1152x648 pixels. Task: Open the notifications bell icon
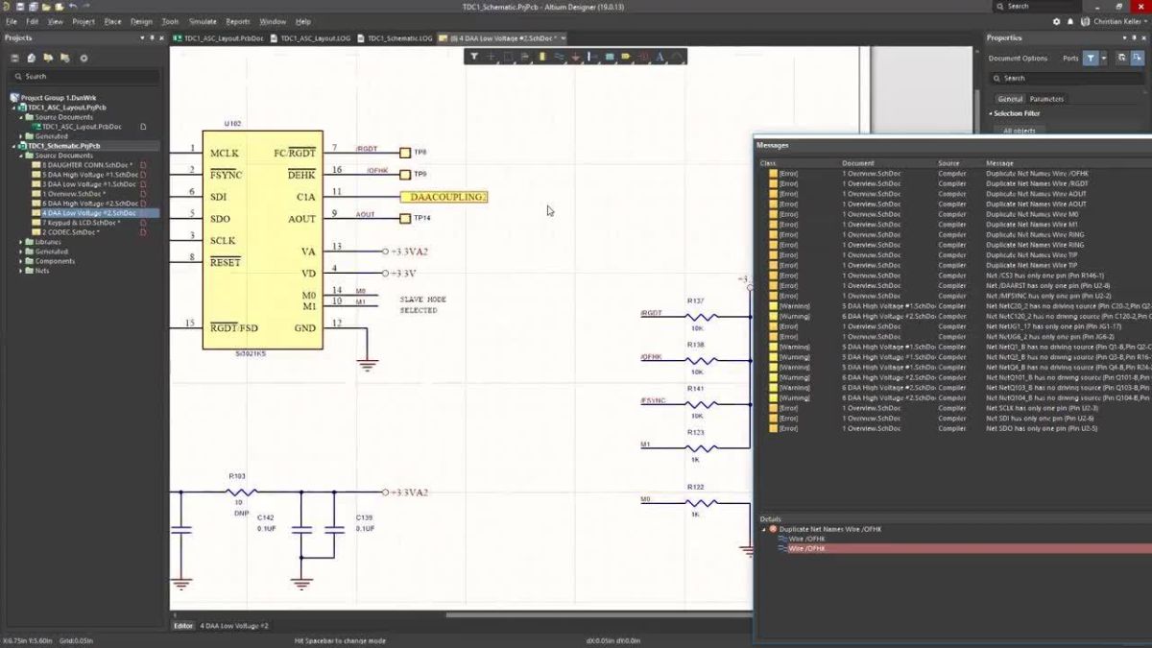tap(1070, 21)
